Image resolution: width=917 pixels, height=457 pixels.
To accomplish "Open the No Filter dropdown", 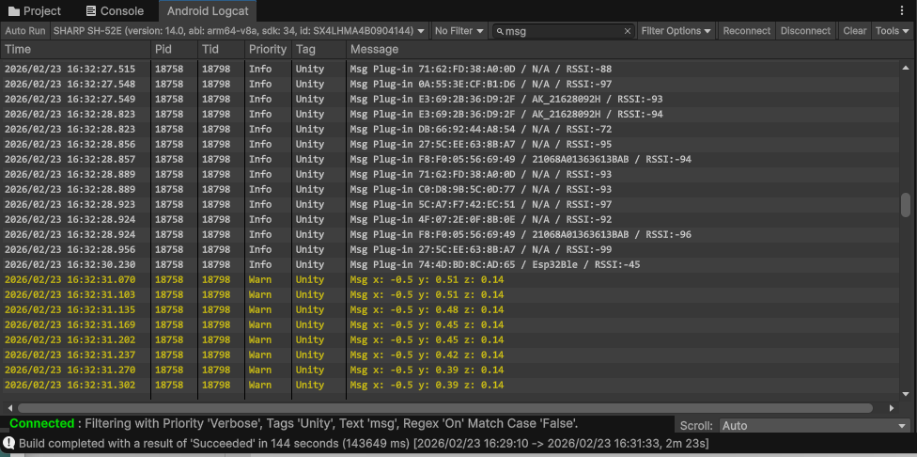I will [459, 31].
